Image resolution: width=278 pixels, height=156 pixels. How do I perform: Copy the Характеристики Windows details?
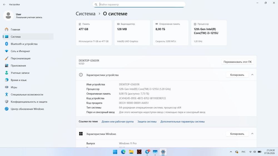pyautogui.click(x=237, y=134)
